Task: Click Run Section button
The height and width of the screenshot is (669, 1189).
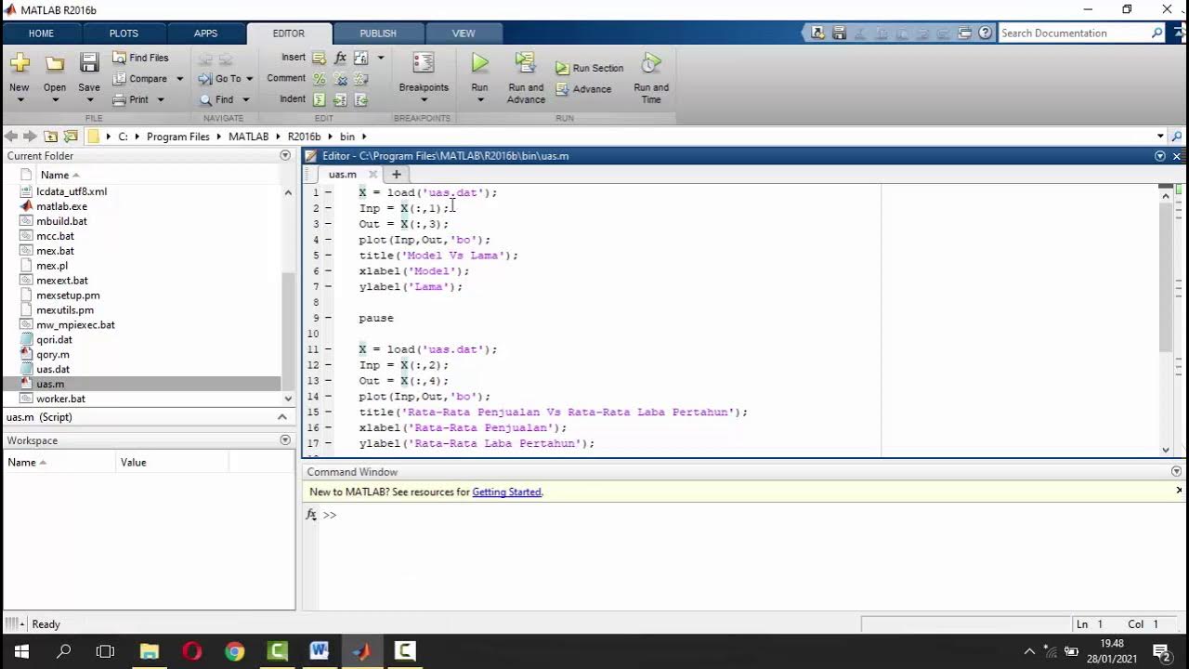Action: pyautogui.click(x=590, y=68)
